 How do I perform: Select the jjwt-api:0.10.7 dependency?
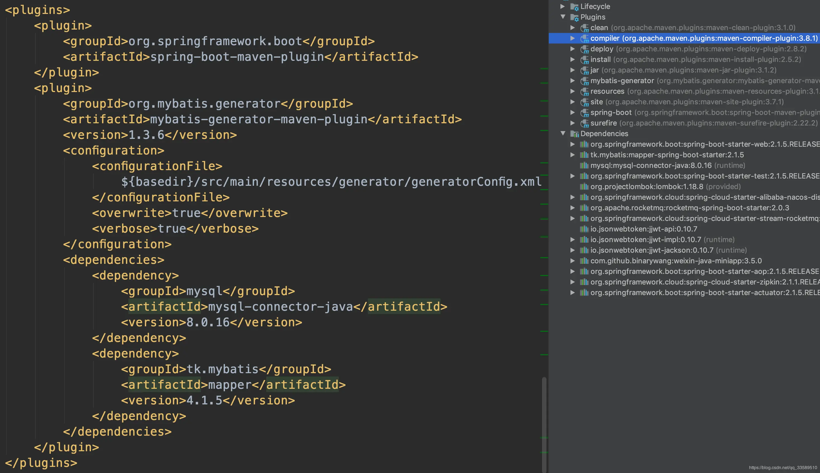(x=644, y=229)
